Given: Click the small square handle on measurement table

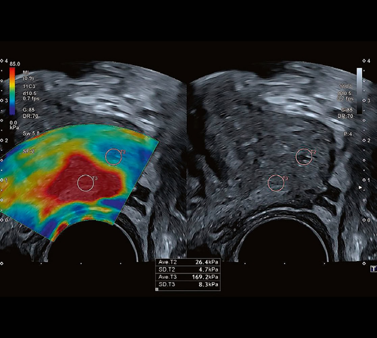Looking at the screenshot, I should [157, 290].
